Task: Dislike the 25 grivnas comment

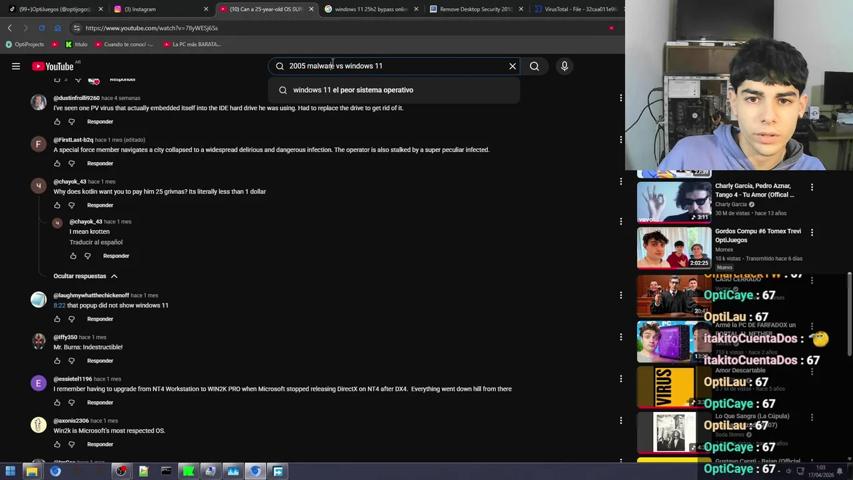Action: click(72, 205)
